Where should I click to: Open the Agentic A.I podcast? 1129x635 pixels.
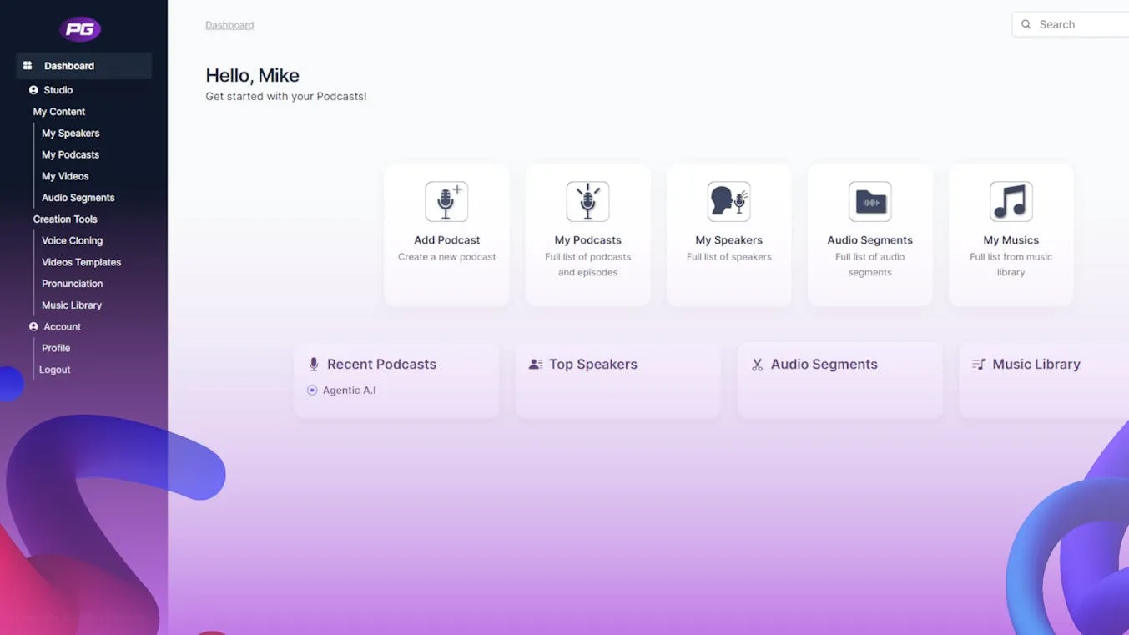(x=349, y=390)
